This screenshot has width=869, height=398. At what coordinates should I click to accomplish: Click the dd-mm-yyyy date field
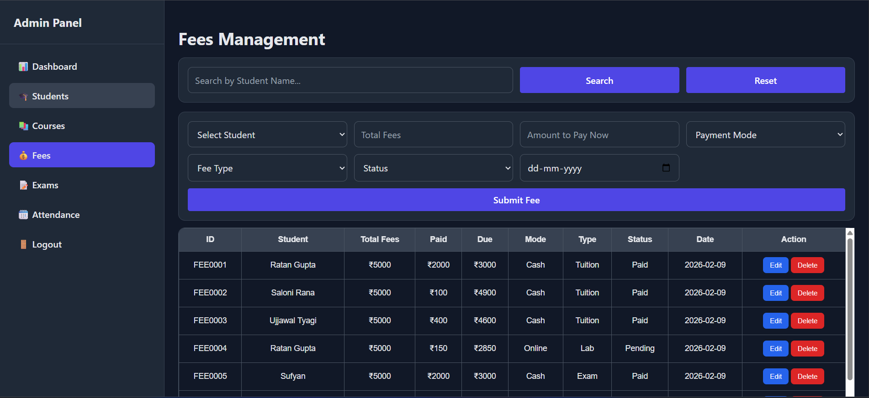[x=599, y=168]
